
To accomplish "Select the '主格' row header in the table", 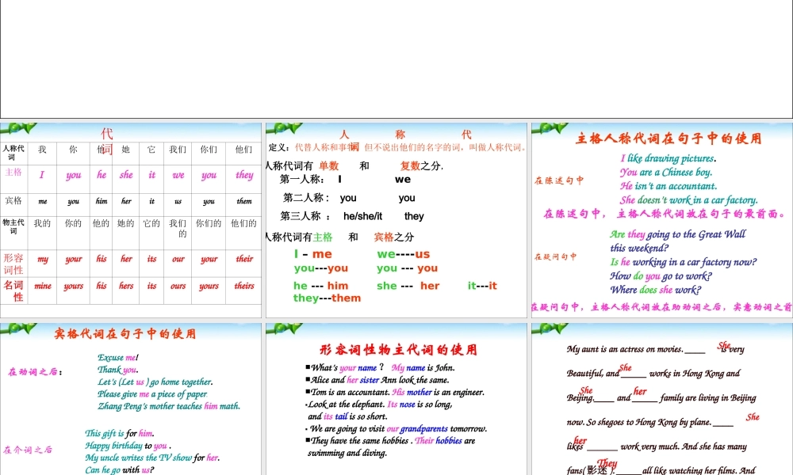I will [13, 172].
